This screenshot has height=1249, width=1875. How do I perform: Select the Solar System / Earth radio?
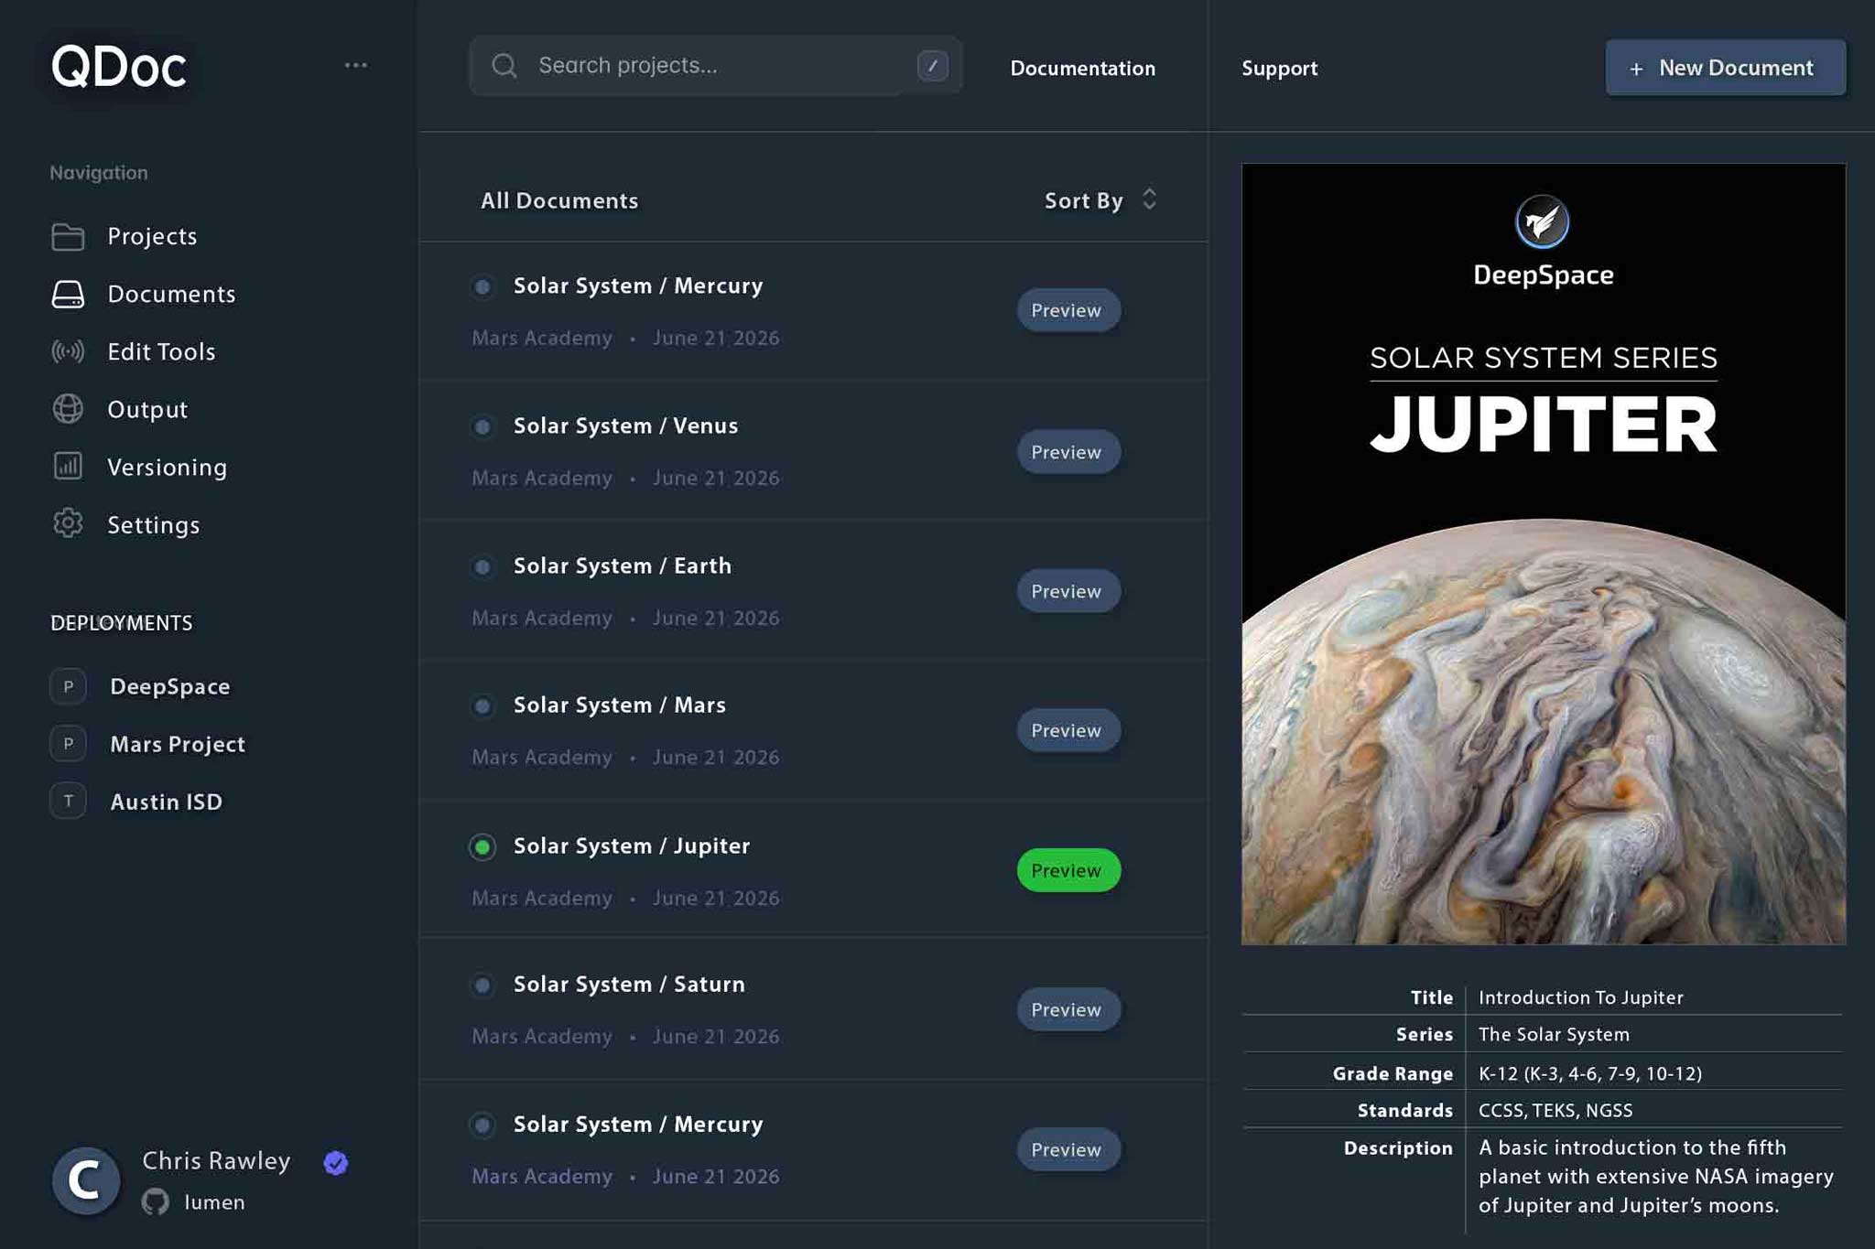tap(482, 567)
